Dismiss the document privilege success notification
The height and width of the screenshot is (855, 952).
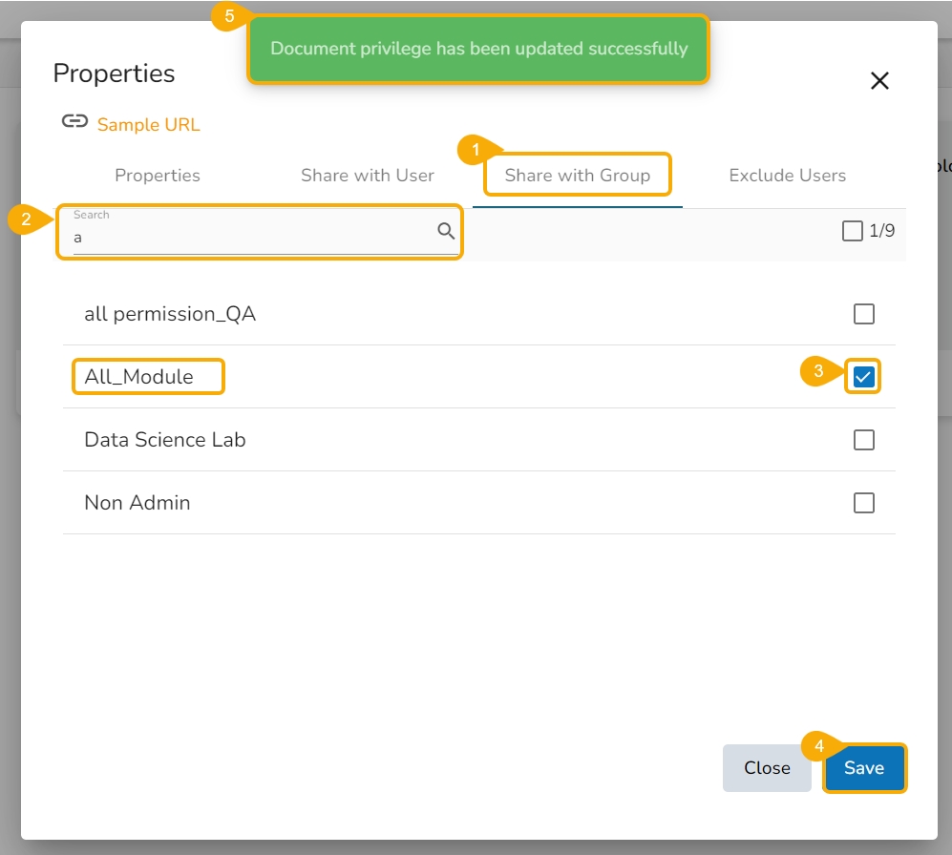[x=478, y=49]
